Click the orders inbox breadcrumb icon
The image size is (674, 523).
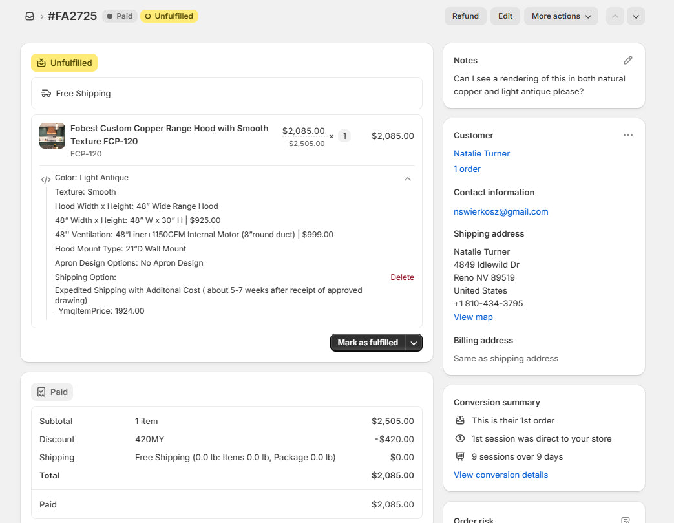coord(30,16)
